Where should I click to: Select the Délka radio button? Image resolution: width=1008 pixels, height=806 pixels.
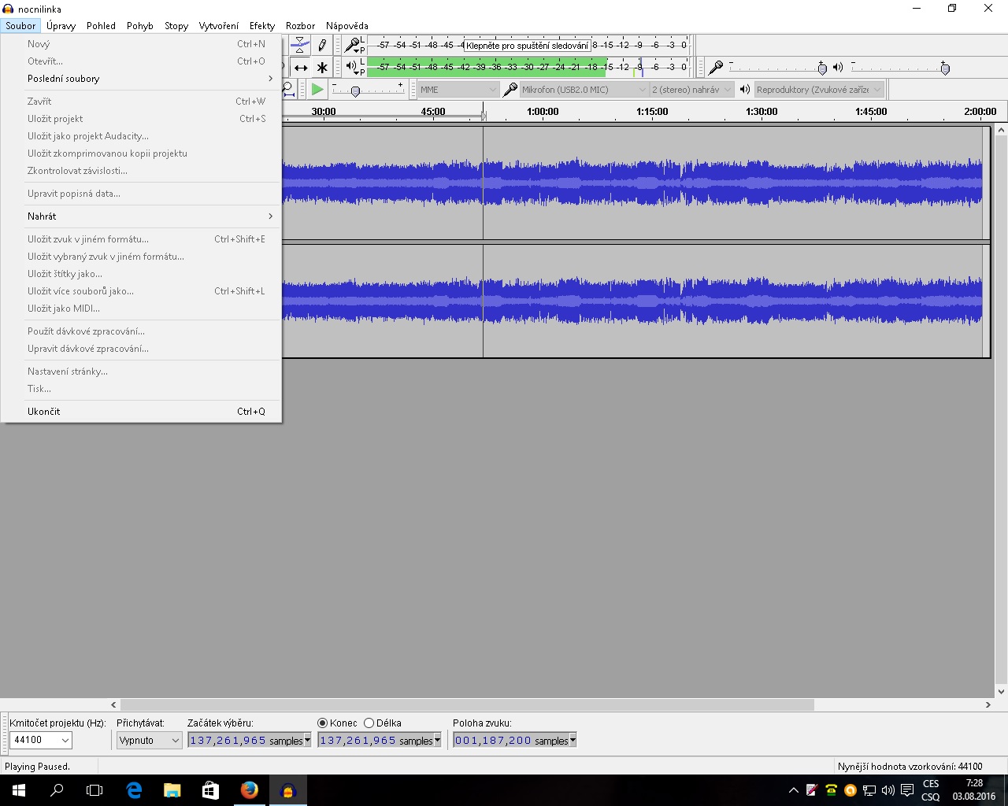click(369, 723)
